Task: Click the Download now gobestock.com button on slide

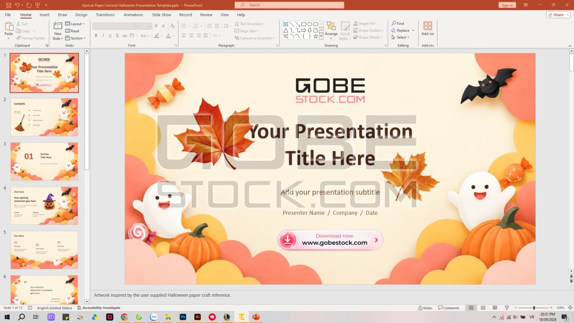Action: pyautogui.click(x=330, y=240)
